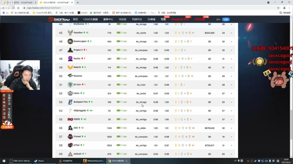
Task: Open the Funspark ULTI 2021 link
Action: 180,19
